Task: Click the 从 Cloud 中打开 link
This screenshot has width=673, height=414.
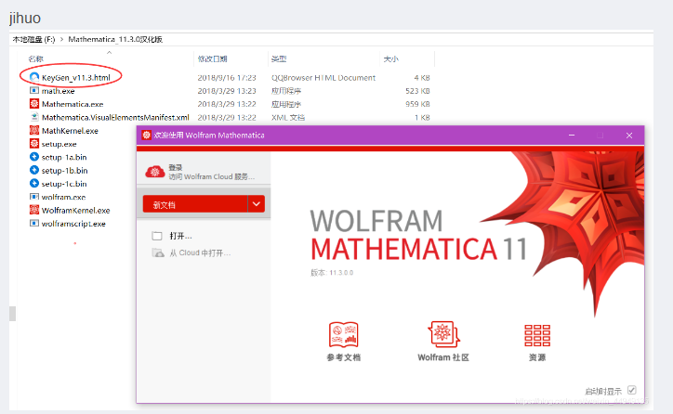Action: 199,252
